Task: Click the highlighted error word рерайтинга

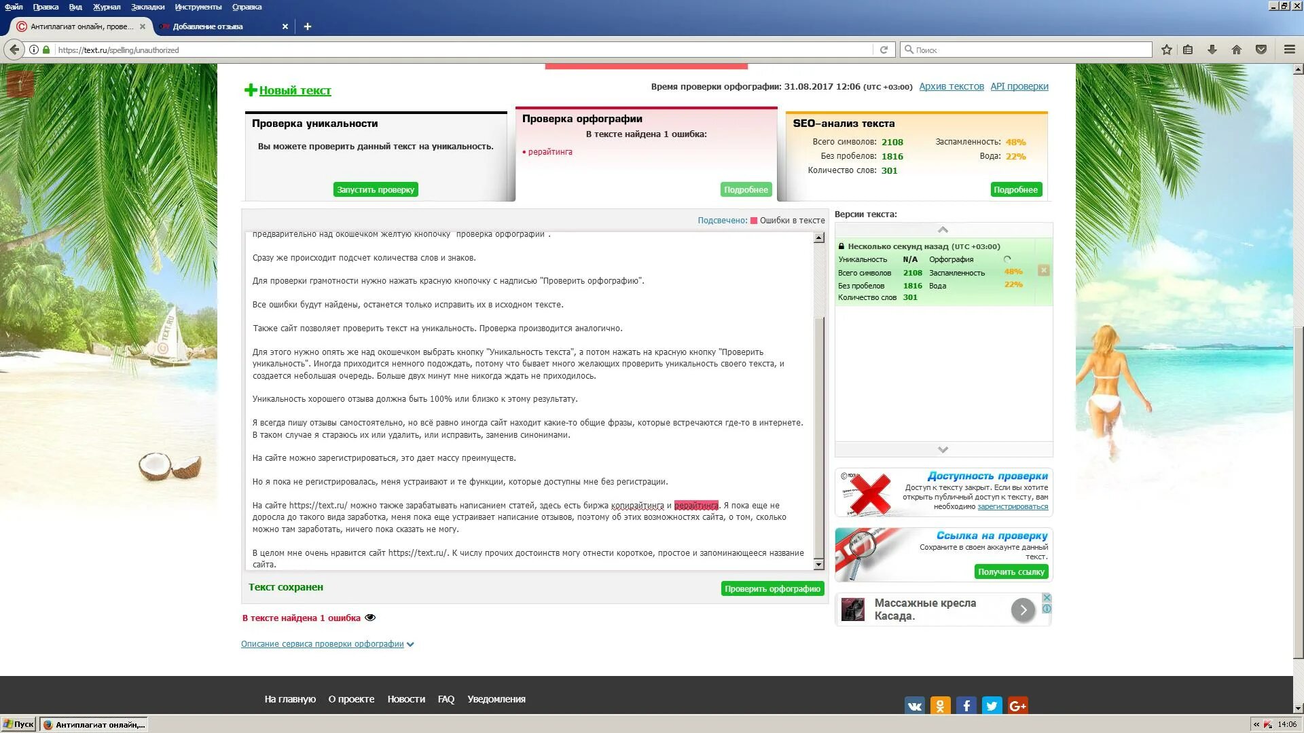Action: [696, 506]
